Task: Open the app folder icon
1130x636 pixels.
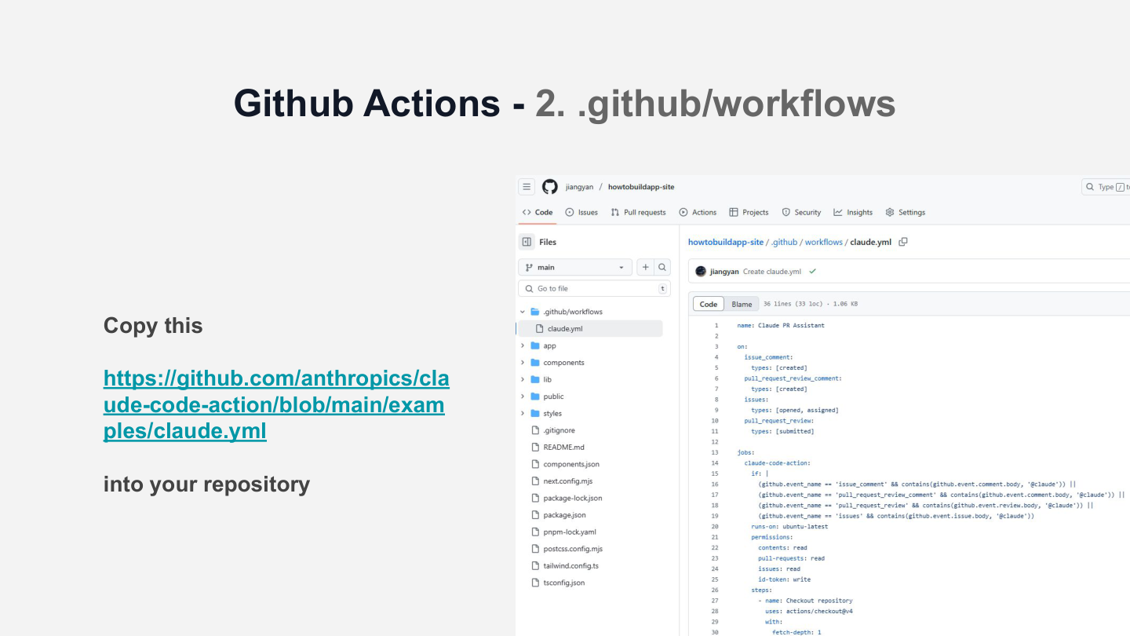Action: [x=535, y=345]
